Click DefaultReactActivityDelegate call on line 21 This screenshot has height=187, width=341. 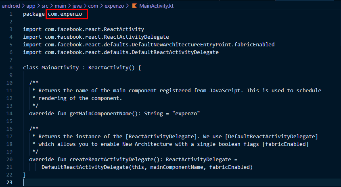(x=85, y=167)
